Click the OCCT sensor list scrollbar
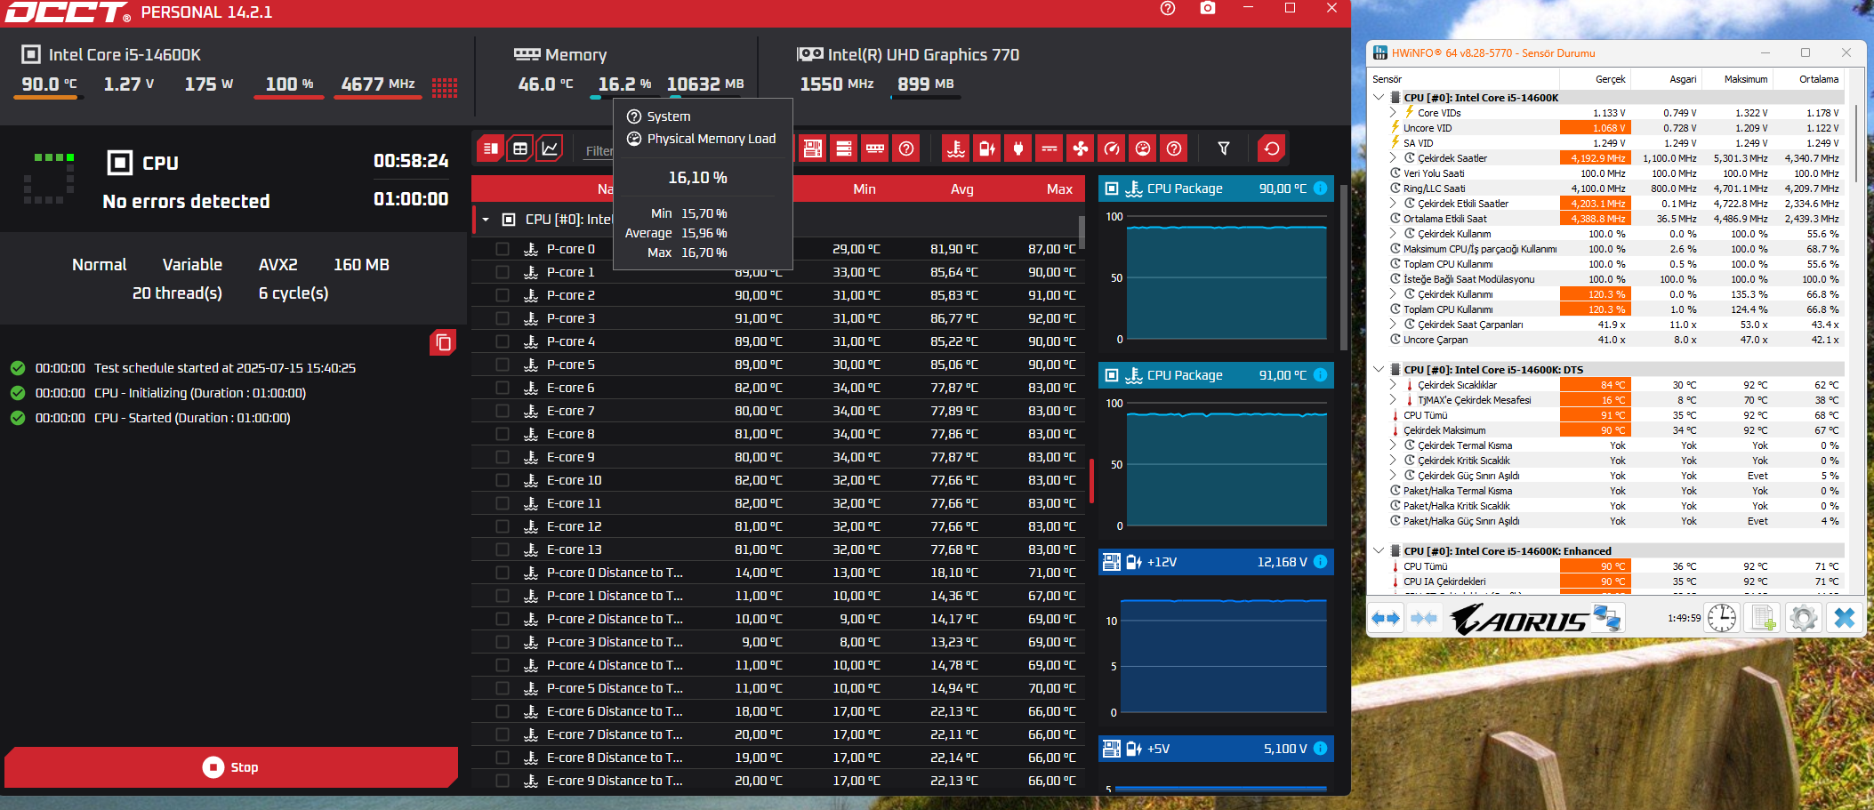Screen dimensions: 1874x810 point(1082,231)
